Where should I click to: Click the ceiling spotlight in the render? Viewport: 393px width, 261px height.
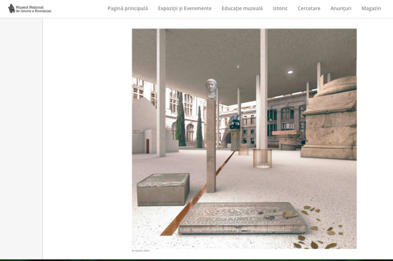290,72
